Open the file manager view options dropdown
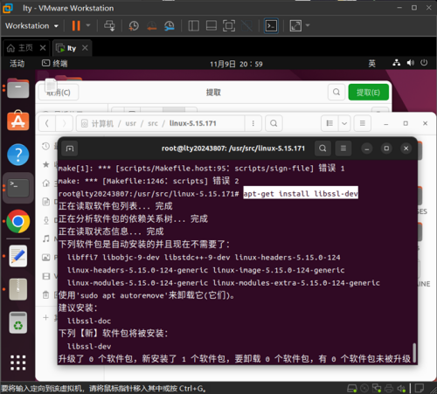The width and height of the screenshot is (437, 394). pyautogui.click(x=344, y=123)
